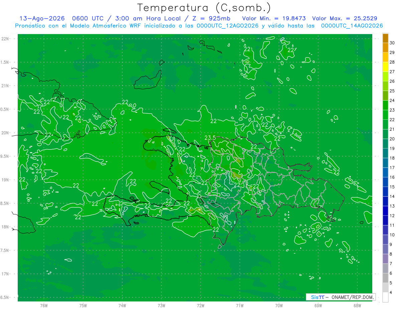Click the longitude axis label "72W"

pyautogui.click(x=200, y=305)
